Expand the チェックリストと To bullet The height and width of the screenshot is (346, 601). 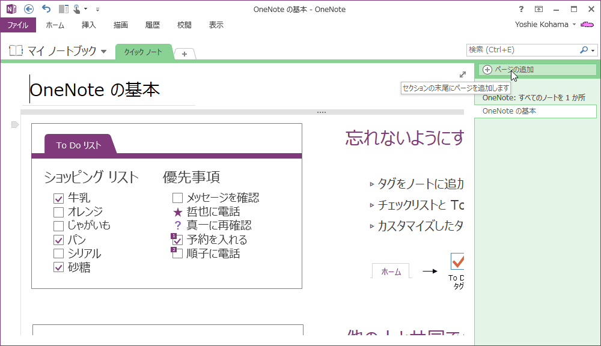click(x=371, y=205)
